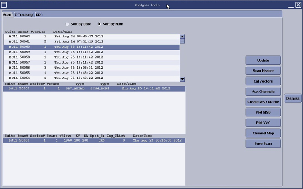
Task: Select the SRV_AXIAL series row
Action: (x=90, y=89)
